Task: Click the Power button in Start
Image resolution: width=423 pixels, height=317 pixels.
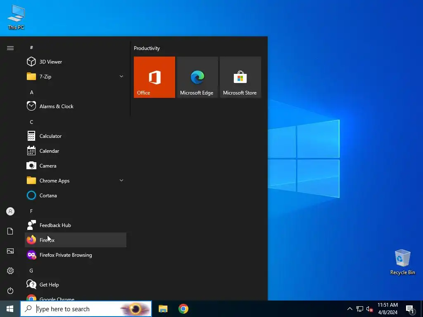Action: pyautogui.click(x=10, y=291)
